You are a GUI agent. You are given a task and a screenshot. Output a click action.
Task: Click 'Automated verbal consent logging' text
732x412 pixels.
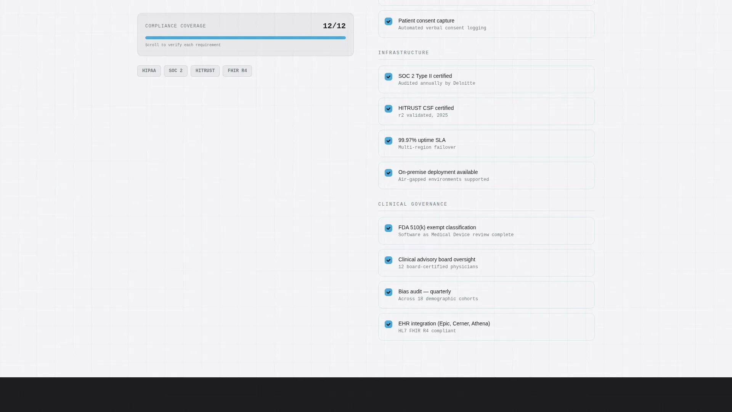coord(442,28)
